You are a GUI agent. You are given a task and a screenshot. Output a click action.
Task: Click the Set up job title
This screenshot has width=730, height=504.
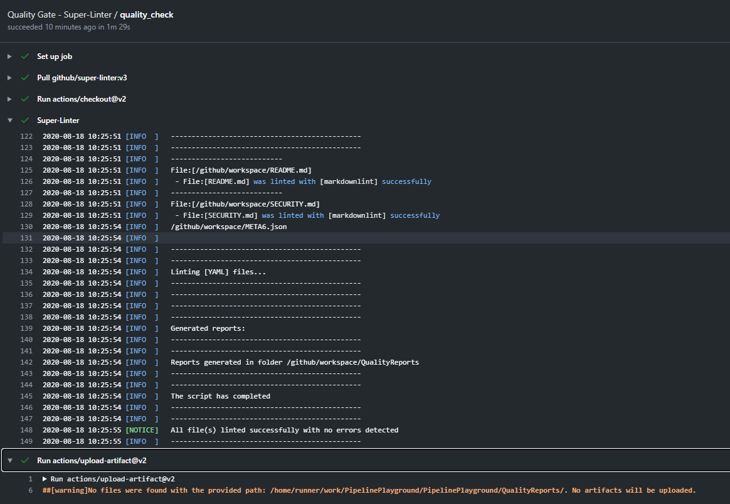55,56
